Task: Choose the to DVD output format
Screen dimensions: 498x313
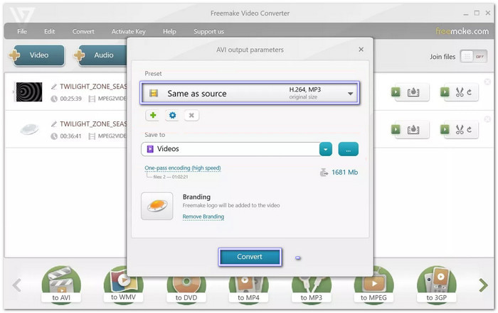Action: (x=186, y=289)
